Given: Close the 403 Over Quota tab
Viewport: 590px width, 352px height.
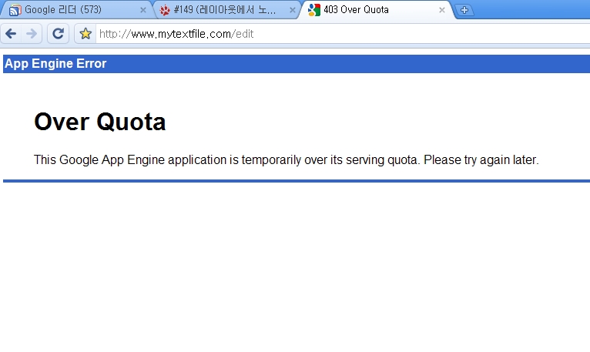Looking at the screenshot, I should click(442, 10).
